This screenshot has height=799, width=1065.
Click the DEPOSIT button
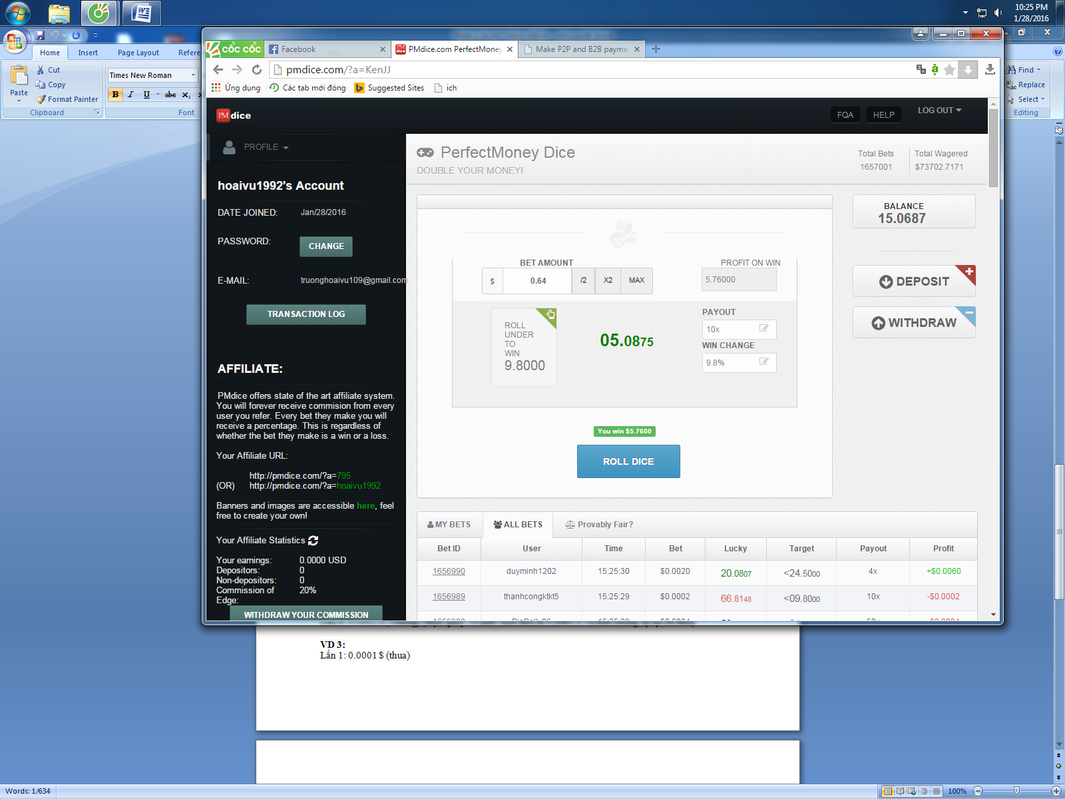click(x=914, y=281)
